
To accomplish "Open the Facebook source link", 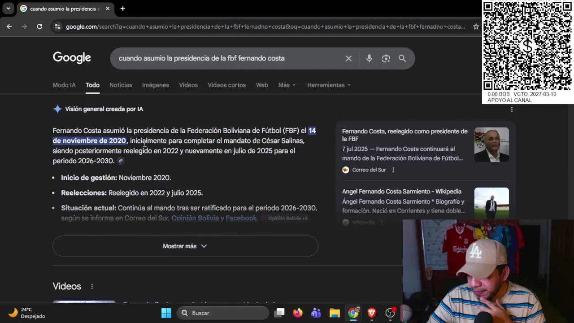I will [241, 218].
